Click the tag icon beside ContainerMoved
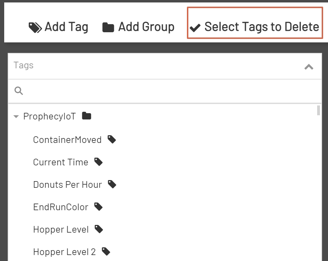Screen dimensions: 328x261 tap(112, 139)
